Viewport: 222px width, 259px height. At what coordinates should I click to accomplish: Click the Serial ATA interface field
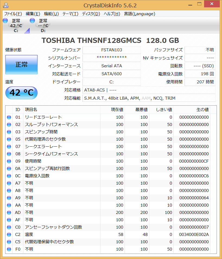pyautogui.click(x=112, y=66)
